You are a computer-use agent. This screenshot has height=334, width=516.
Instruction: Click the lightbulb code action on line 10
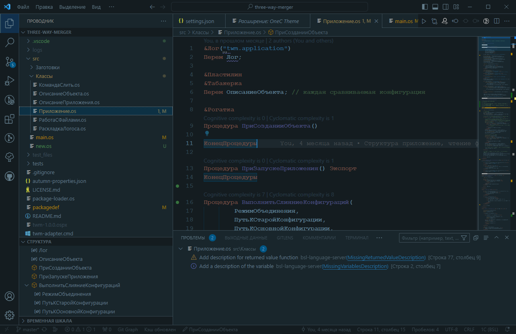click(207, 134)
